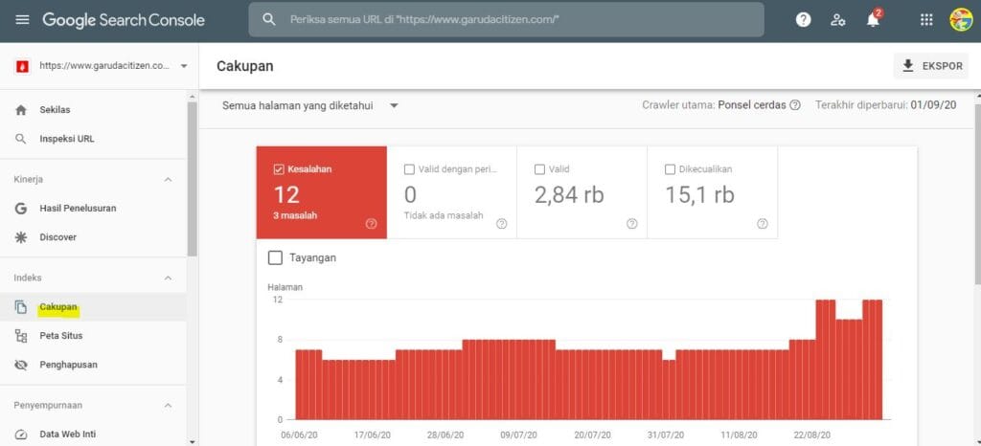Viewport: 981px width, 446px height.
Task: Collapse the Penyempurnaan section
Action: point(168,406)
